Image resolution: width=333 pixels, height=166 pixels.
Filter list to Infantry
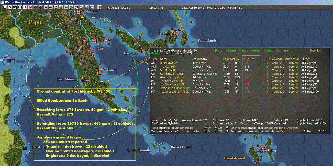[243, 50]
